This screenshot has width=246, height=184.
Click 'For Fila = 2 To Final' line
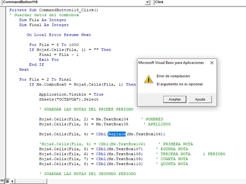pyautogui.click(x=45, y=80)
